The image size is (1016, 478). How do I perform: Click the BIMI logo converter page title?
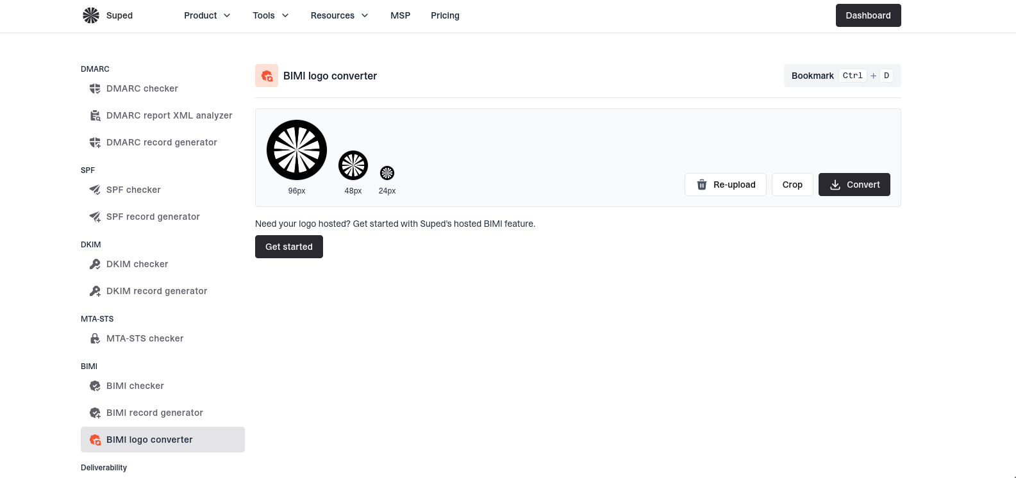(x=330, y=76)
